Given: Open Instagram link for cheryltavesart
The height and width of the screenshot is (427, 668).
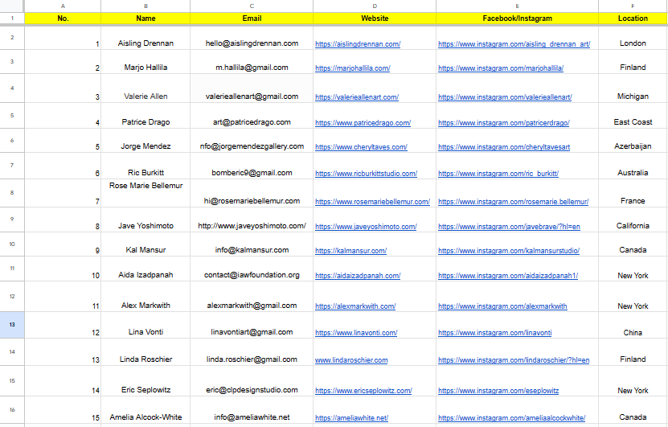Looking at the screenshot, I should [504, 147].
